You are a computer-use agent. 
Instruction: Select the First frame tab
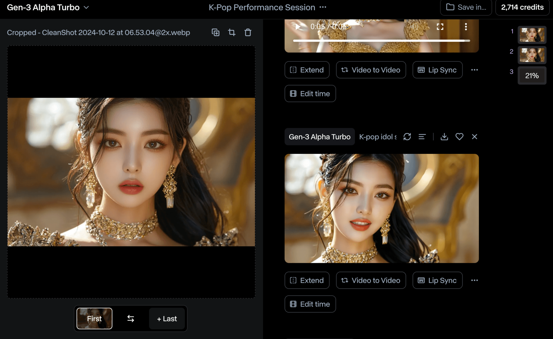(x=94, y=318)
